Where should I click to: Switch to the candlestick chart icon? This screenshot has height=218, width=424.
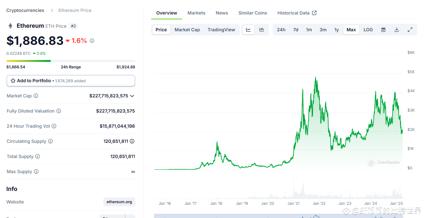tap(262, 29)
